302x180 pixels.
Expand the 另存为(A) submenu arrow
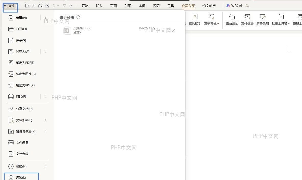coord(45,52)
